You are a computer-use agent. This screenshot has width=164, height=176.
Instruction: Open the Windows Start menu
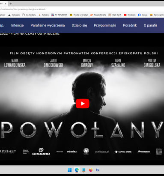70,170
